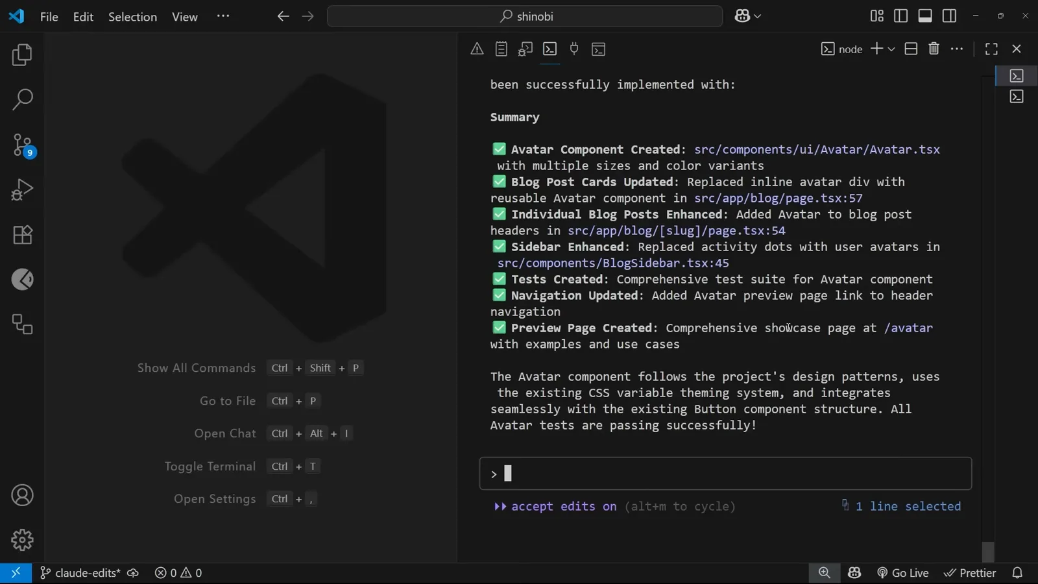Open Source Control view with 9 changes
The width and height of the screenshot is (1038, 584).
coord(22,145)
